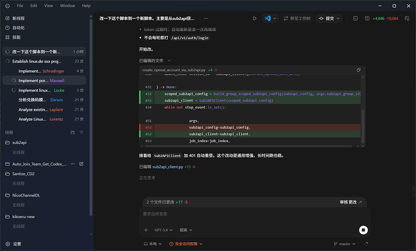416x251 pixels.
Task: Open the Edit menu
Action: click(x=34, y=5)
